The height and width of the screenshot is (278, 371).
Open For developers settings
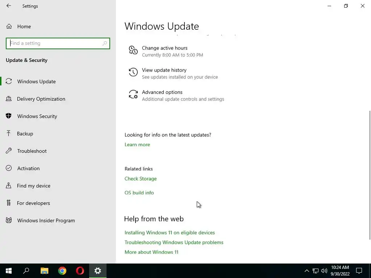coord(33,203)
